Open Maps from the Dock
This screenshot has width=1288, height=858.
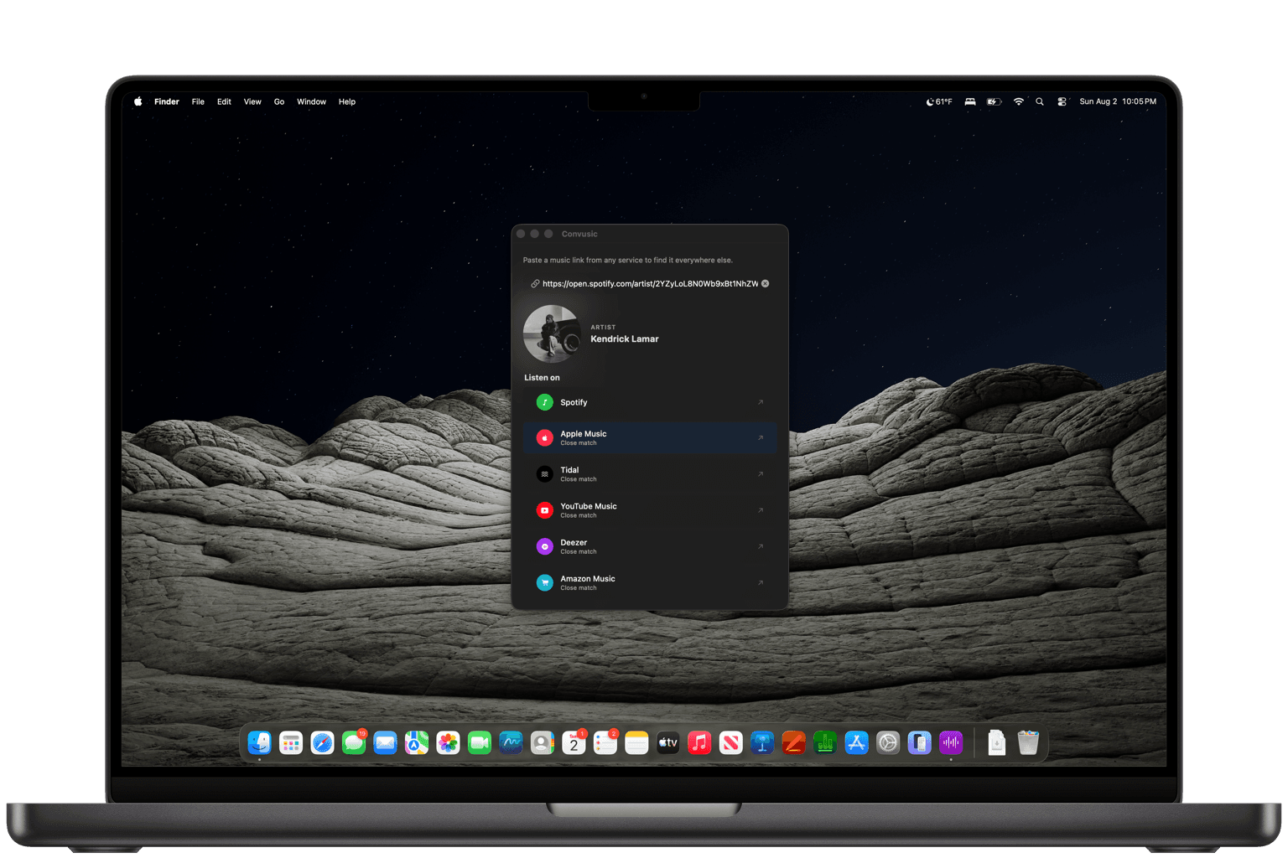(417, 742)
